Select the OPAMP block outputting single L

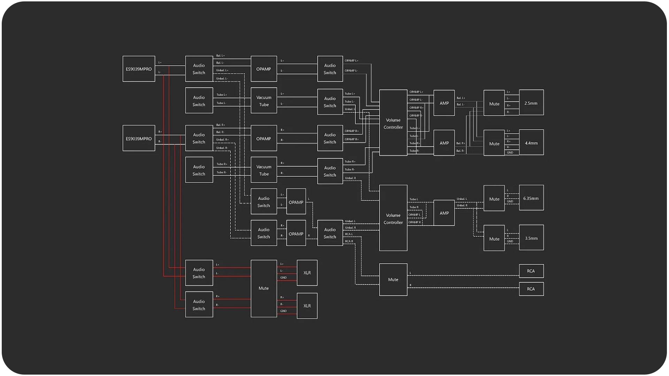(x=296, y=202)
